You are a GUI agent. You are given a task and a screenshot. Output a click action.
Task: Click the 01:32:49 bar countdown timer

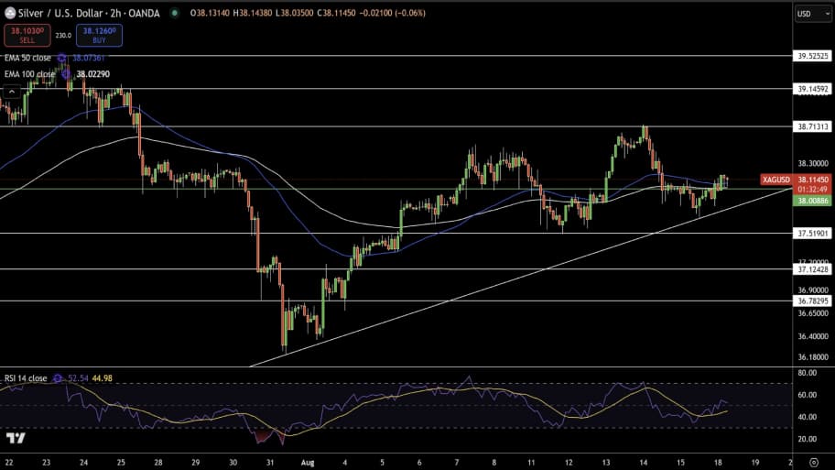tap(813, 189)
